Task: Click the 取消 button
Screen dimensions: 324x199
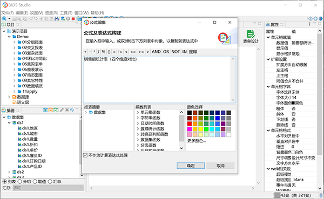Action: [220, 166]
